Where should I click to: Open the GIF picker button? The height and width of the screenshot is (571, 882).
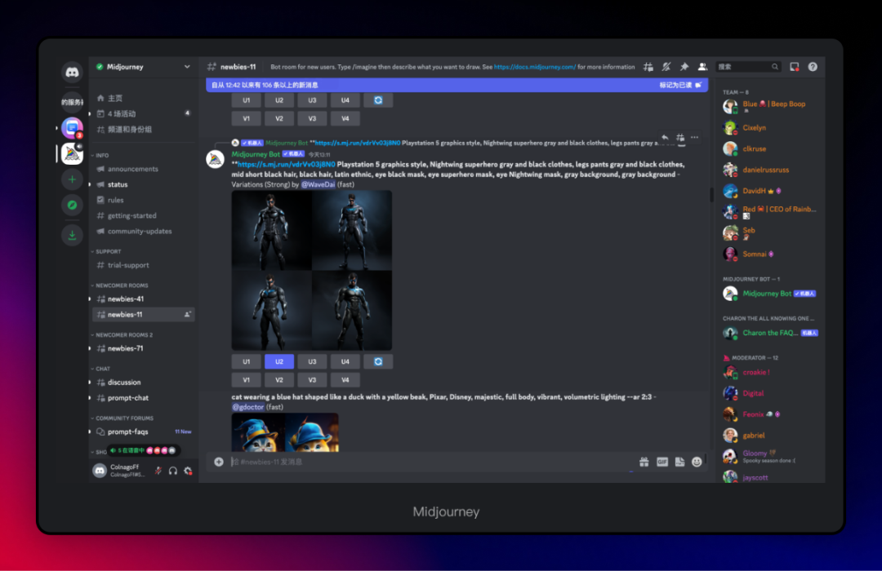click(x=662, y=462)
